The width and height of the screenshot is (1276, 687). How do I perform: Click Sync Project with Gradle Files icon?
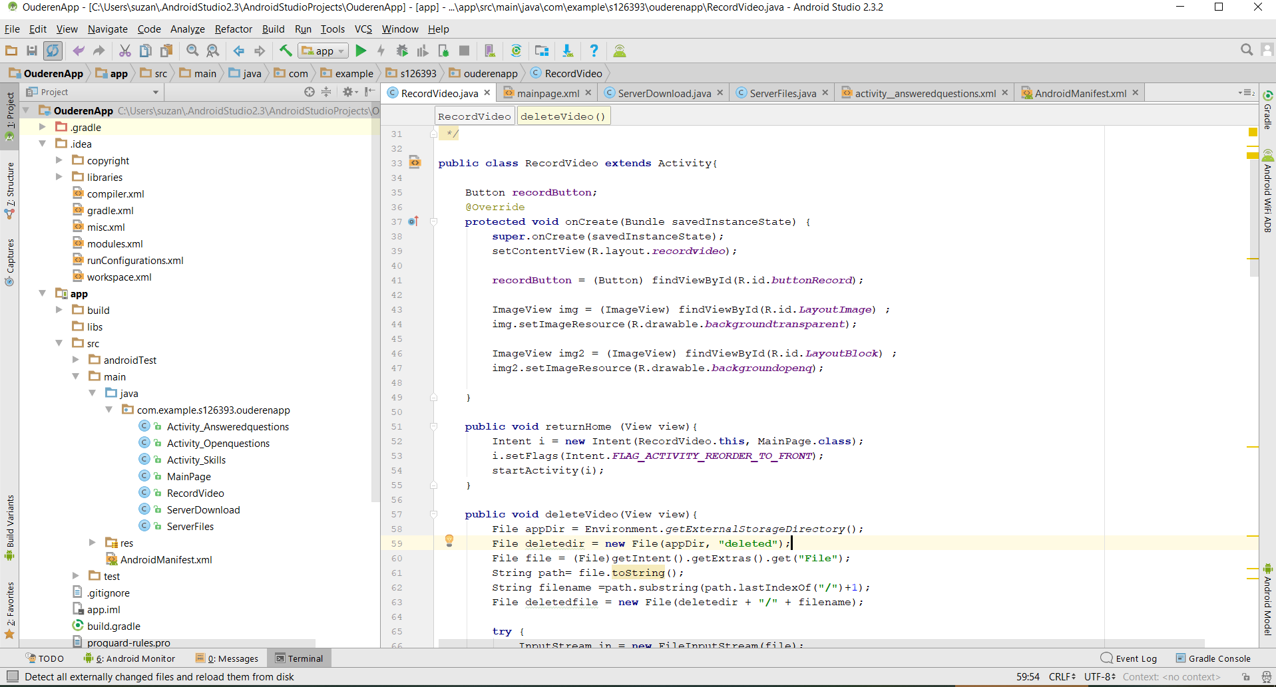tap(516, 51)
